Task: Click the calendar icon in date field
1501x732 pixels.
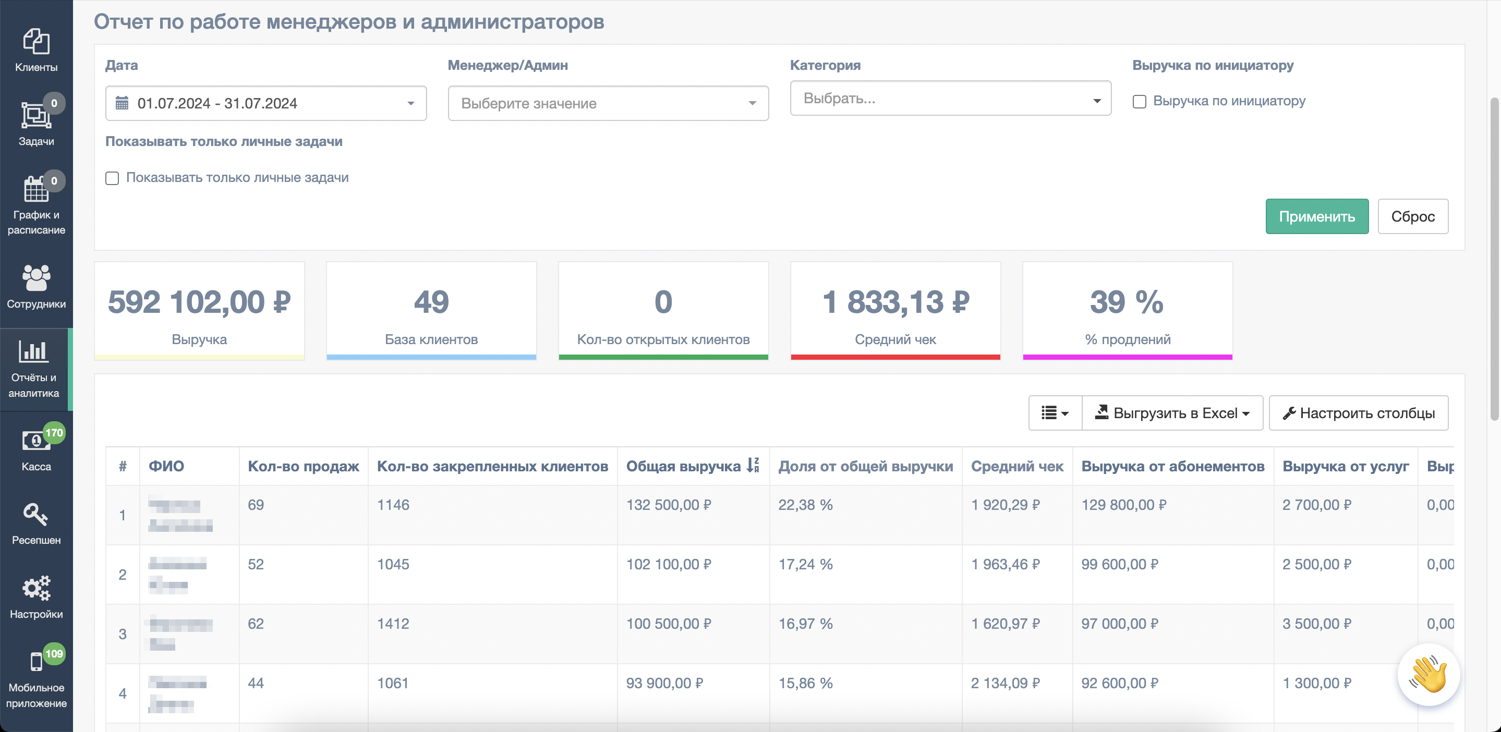Action: click(x=122, y=103)
